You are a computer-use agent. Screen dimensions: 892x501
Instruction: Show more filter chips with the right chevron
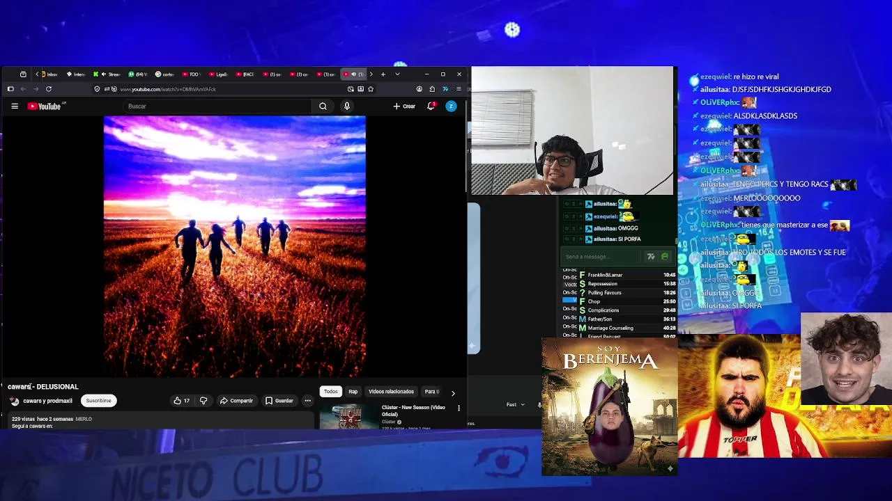coord(453,393)
